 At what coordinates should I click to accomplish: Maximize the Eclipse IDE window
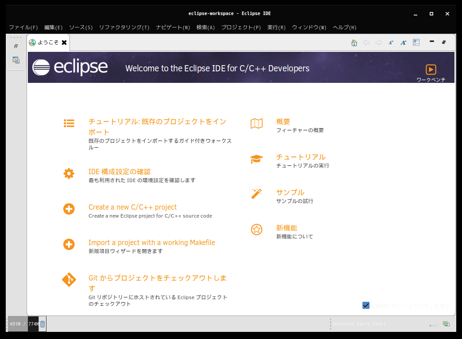tap(431, 14)
